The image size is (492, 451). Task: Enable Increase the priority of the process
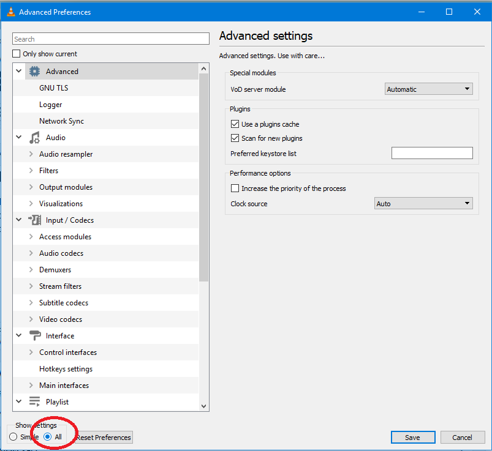point(235,188)
